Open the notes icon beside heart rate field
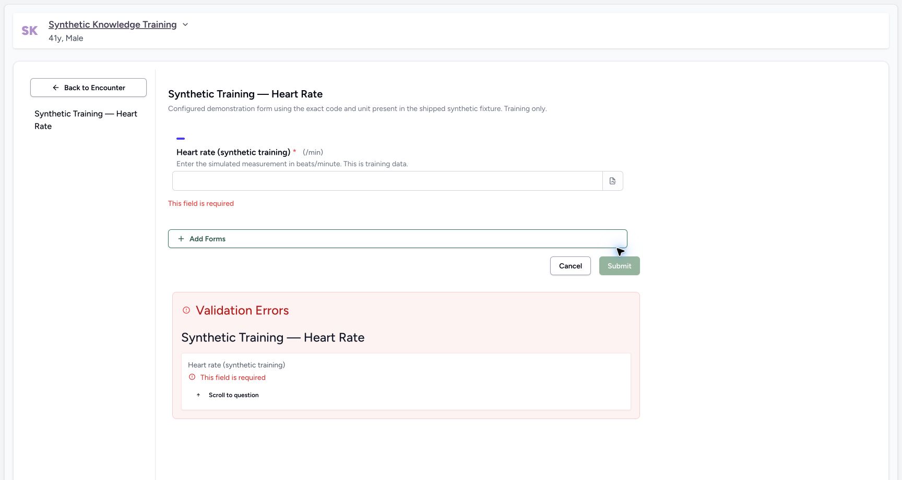 [613, 181]
